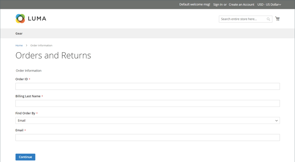
Task: Open the Find Order By dropdown
Action: point(147,120)
